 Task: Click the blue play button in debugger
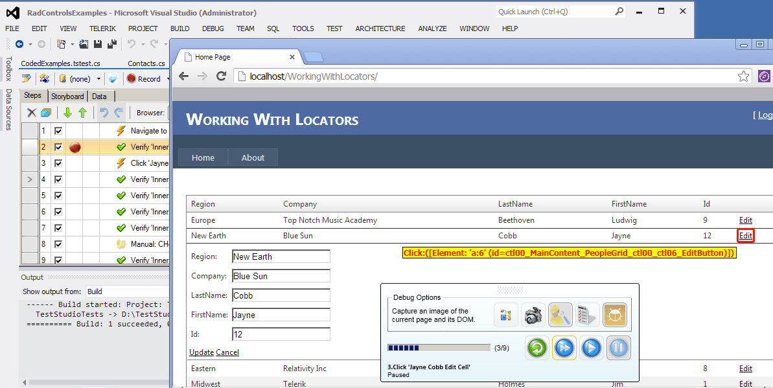click(591, 348)
